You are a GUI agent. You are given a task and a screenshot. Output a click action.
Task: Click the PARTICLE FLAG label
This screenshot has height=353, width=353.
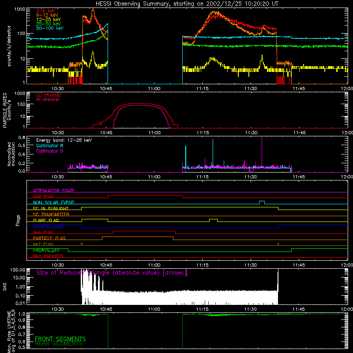[x=49, y=238]
